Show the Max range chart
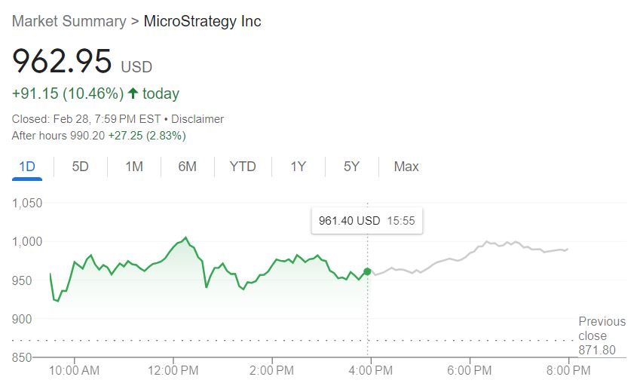Image resolution: width=643 pixels, height=389 pixels. point(406,167)
